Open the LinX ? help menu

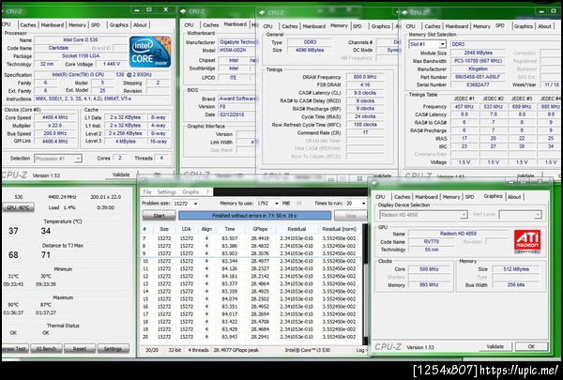click(207, 191)
